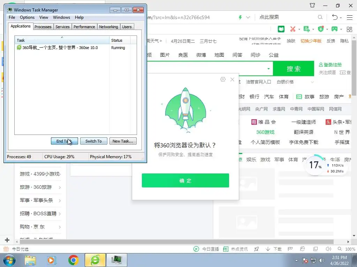This screenshot has height=267, width=357.
Task: Click the skin shirt icon in title bar
Action: (312, 5)
